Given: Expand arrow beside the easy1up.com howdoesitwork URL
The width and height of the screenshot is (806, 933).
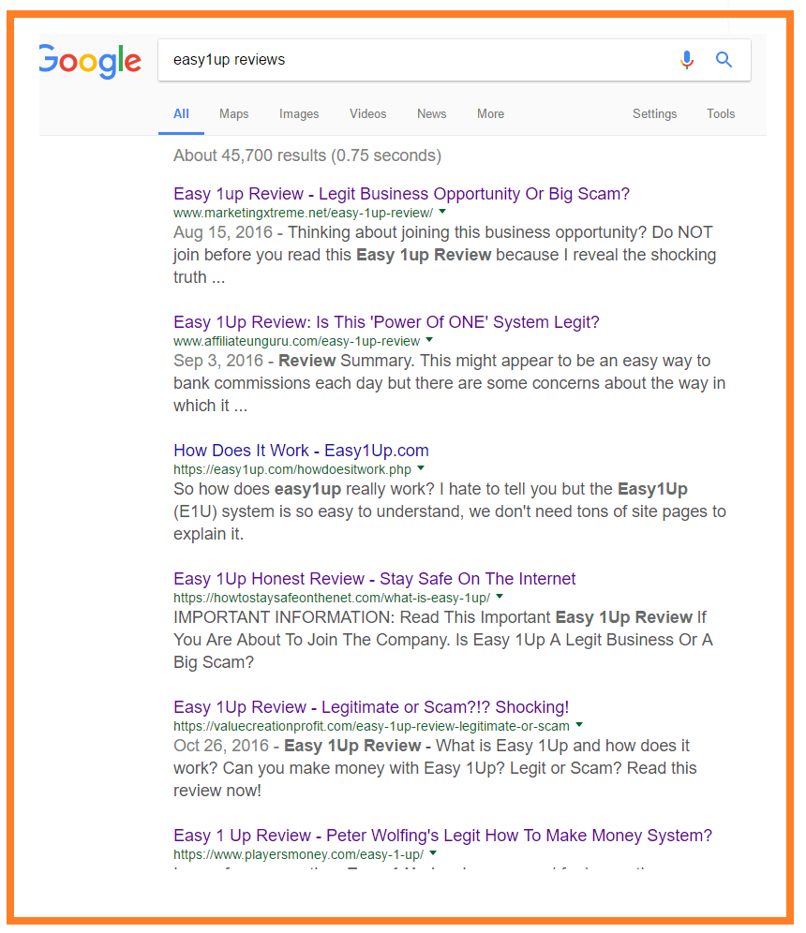Looking at the screenshot, I should coord(421,467).
